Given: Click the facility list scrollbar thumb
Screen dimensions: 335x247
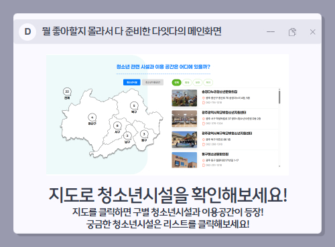Looking at the screenshot, I should pos(279,96).
